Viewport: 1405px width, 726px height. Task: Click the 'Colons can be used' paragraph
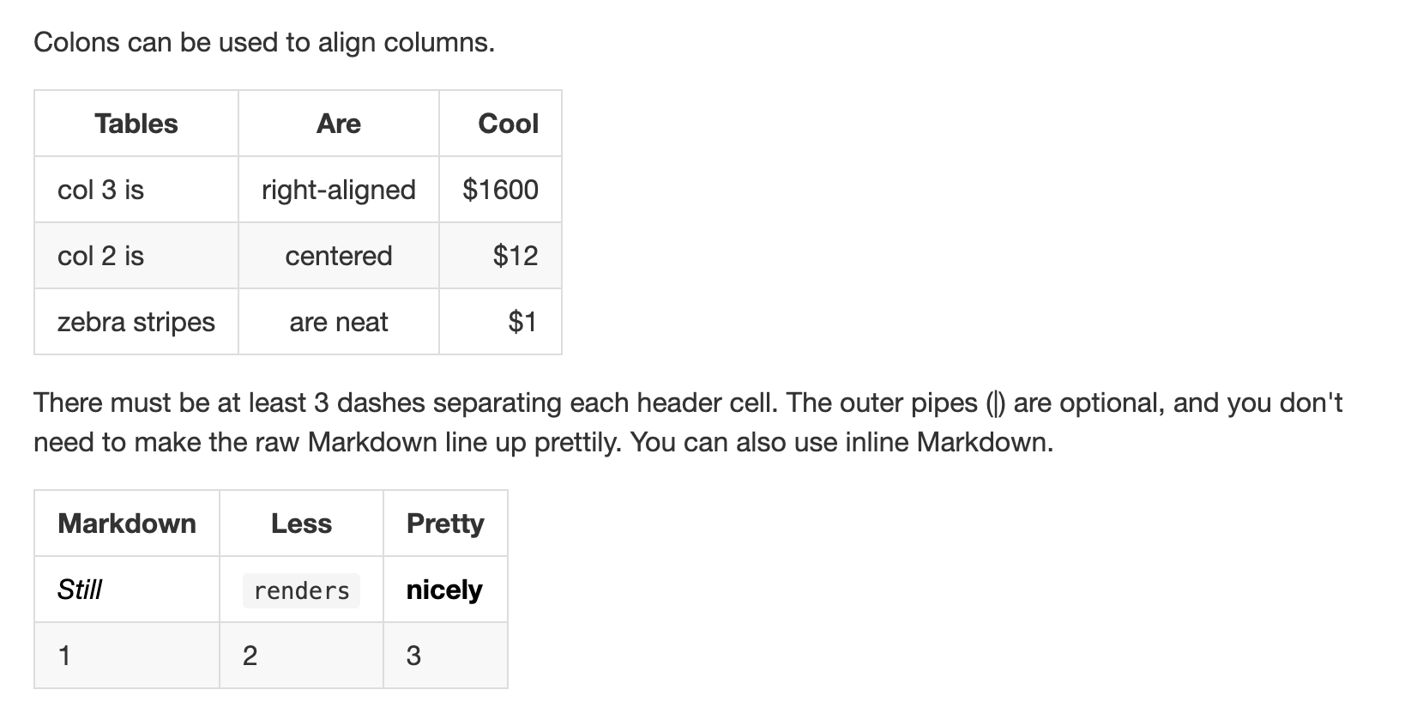(x=264, y=42)
